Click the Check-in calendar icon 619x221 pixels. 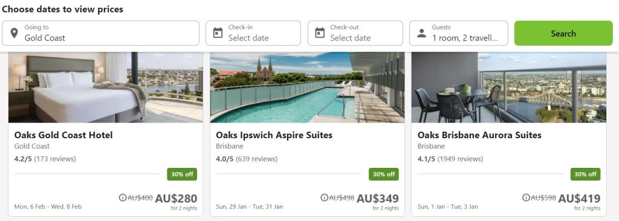coord(218,33)
